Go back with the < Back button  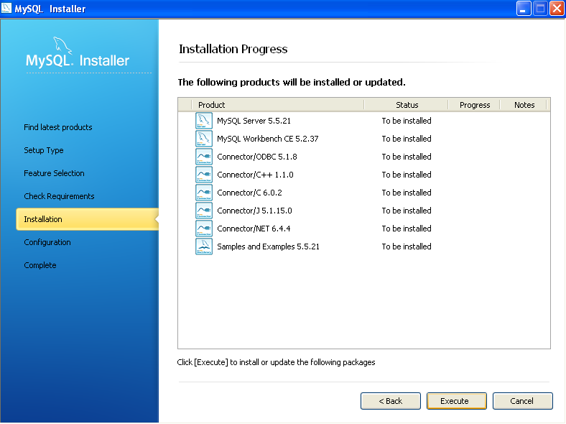tap(391, 401)
